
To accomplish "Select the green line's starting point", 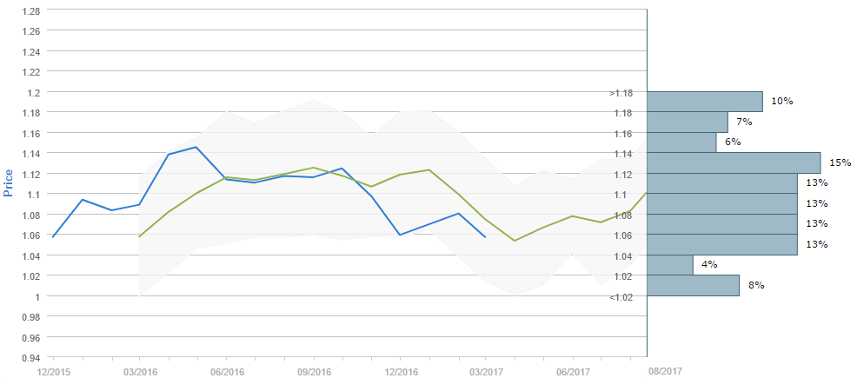I will pyautogui.click(x=139, y=236).
